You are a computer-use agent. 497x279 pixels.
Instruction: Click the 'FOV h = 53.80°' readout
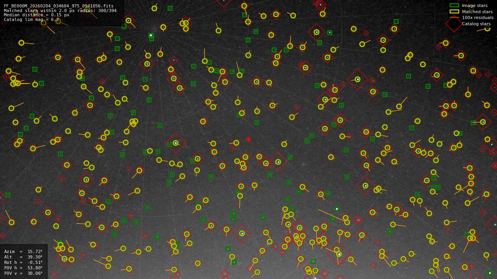pos(23,268)
